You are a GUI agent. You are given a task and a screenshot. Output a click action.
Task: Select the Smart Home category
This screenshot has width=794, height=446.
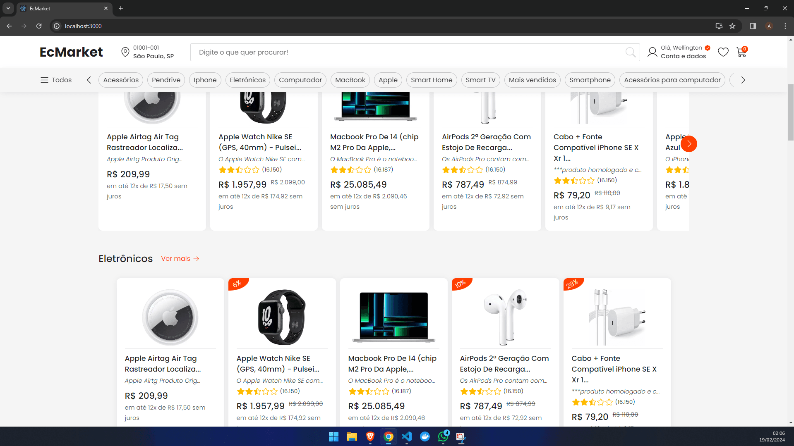[x=432, y=80]
